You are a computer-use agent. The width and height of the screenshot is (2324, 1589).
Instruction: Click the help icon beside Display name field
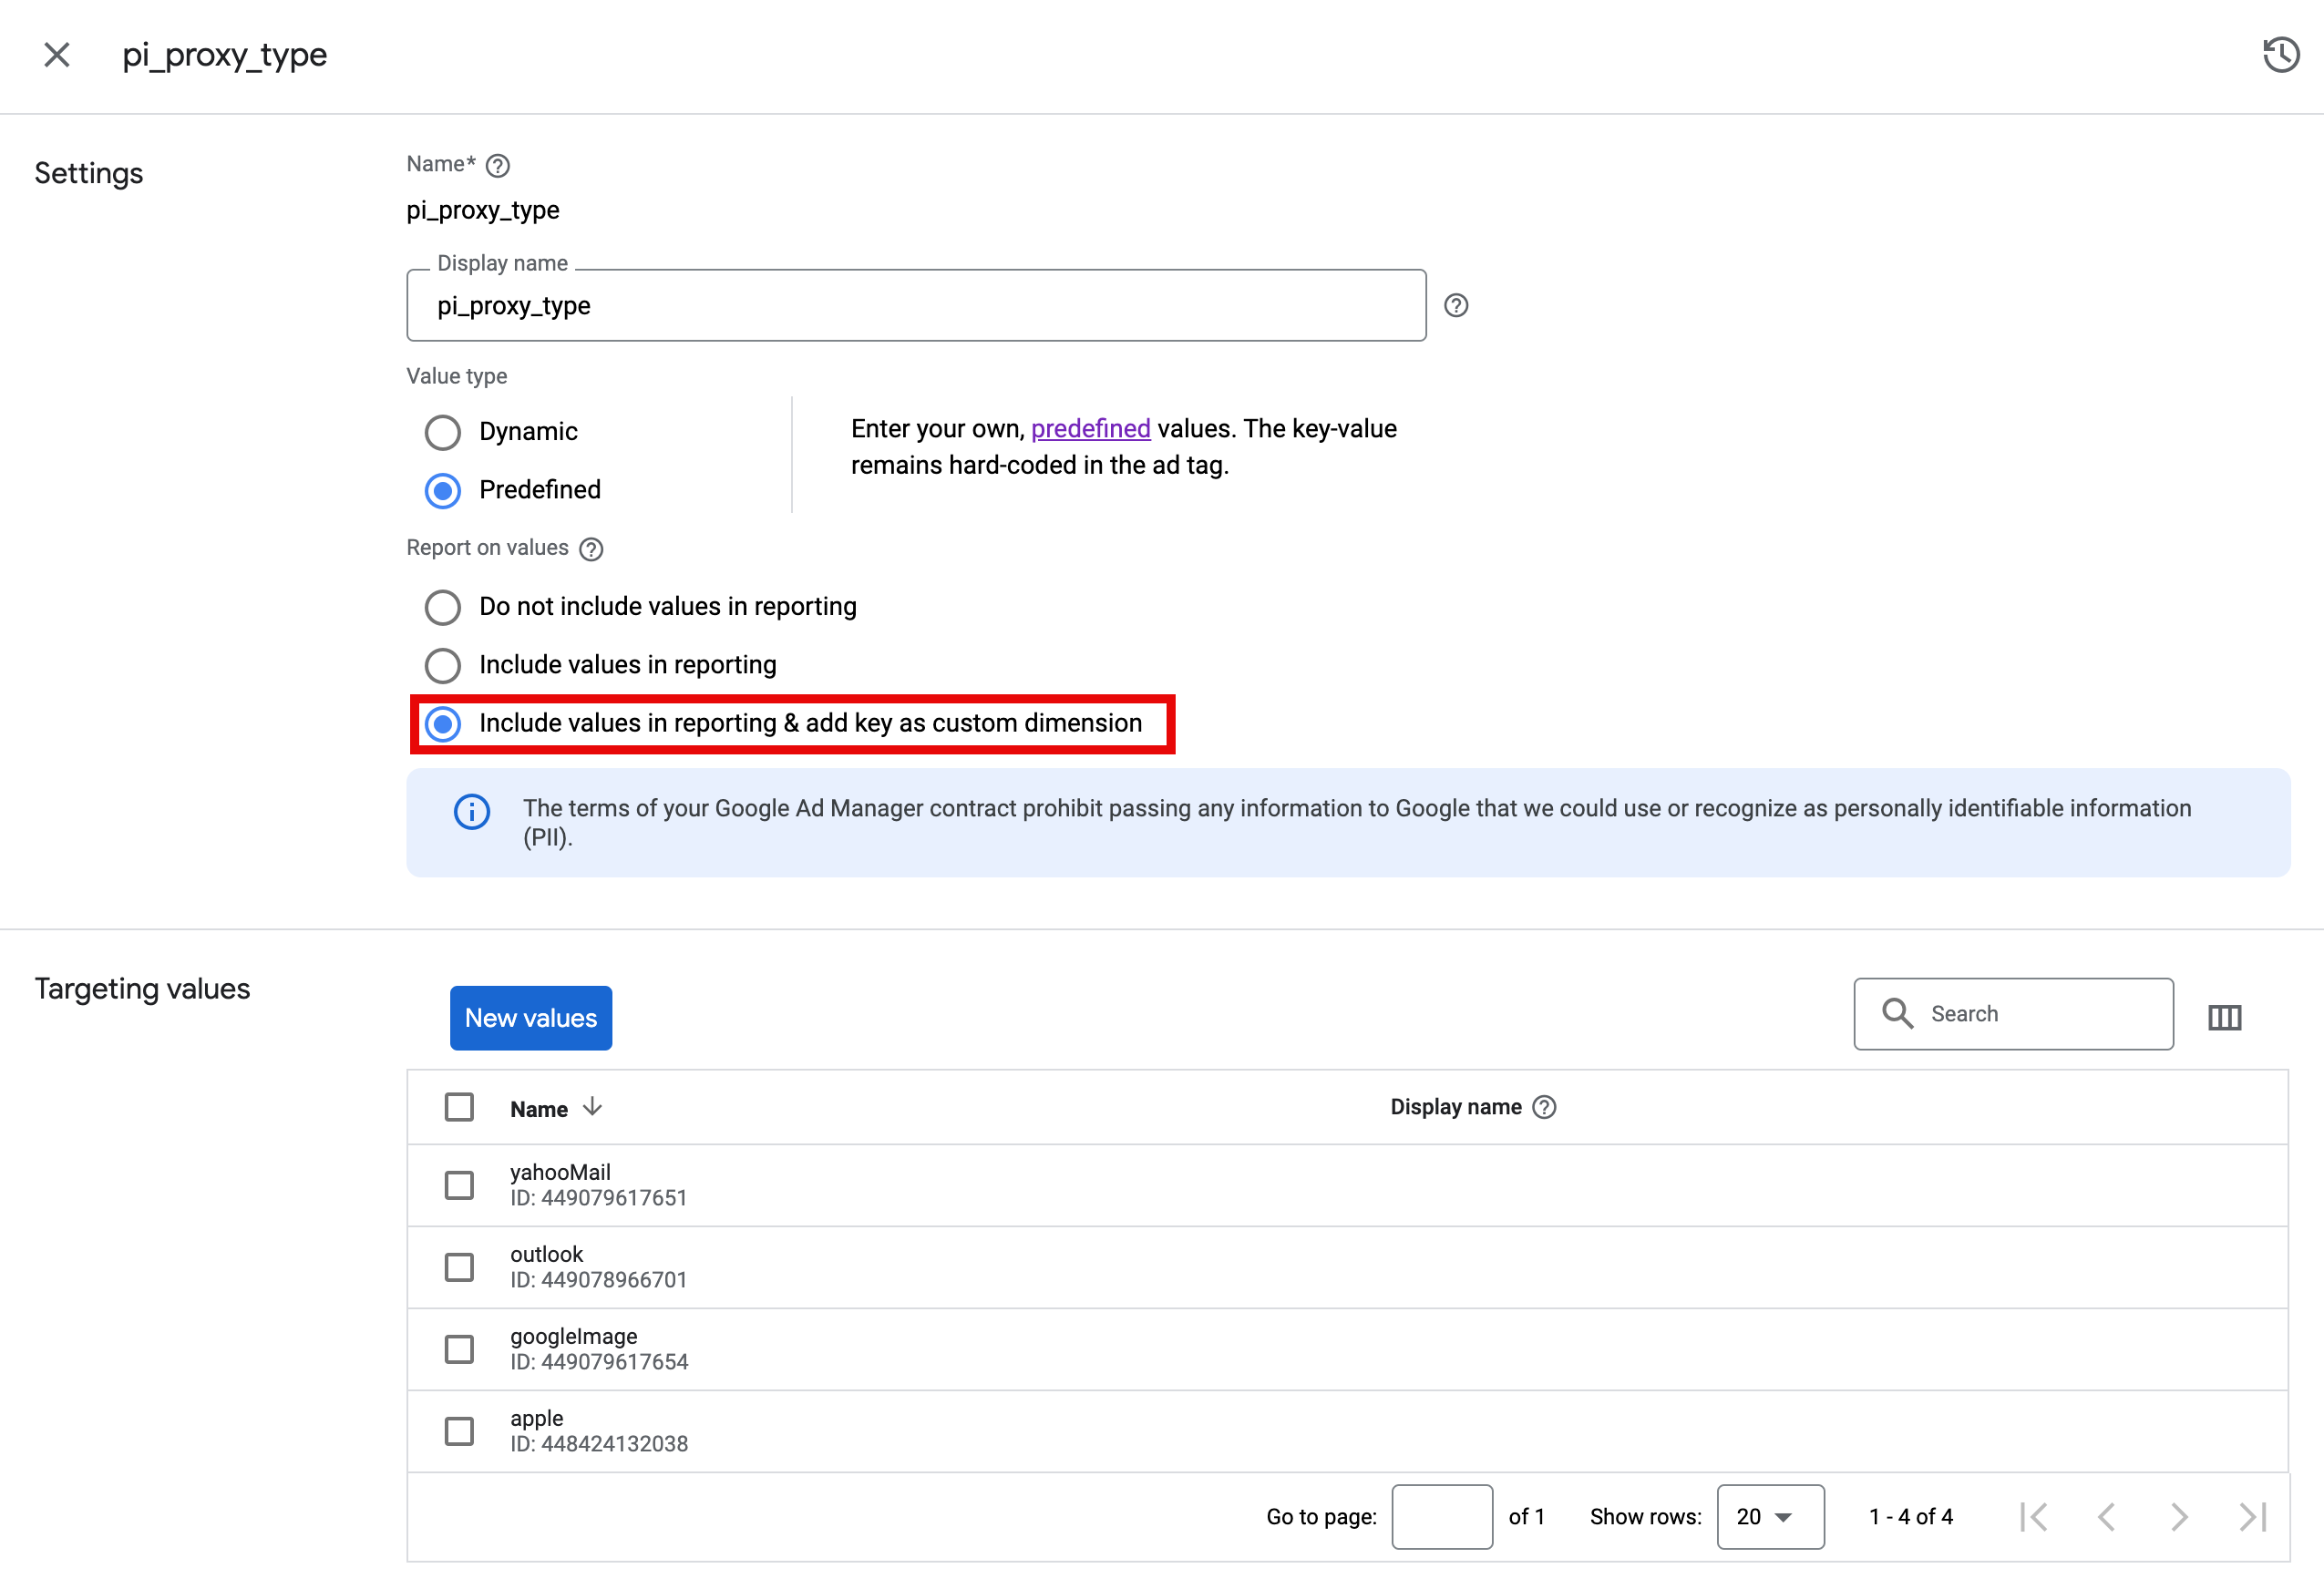1455,305
